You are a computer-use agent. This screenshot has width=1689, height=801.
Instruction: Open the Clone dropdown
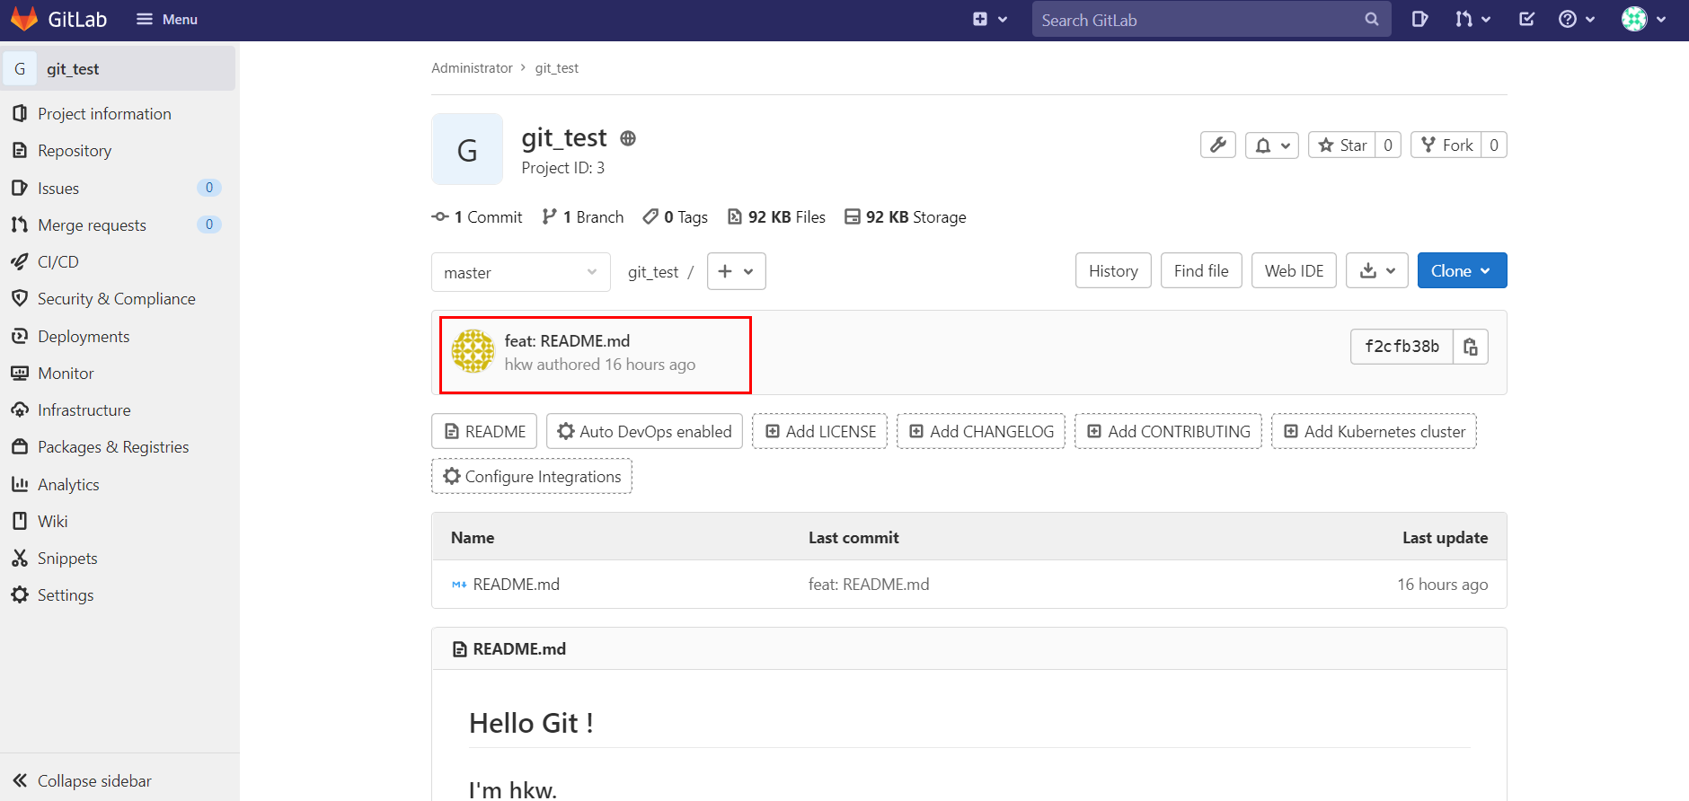(1462, 270)
